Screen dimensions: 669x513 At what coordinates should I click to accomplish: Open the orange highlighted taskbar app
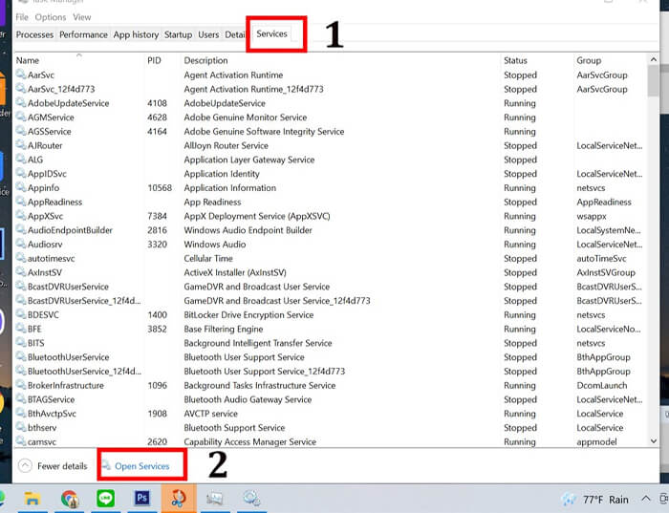[x=179, y=498]
